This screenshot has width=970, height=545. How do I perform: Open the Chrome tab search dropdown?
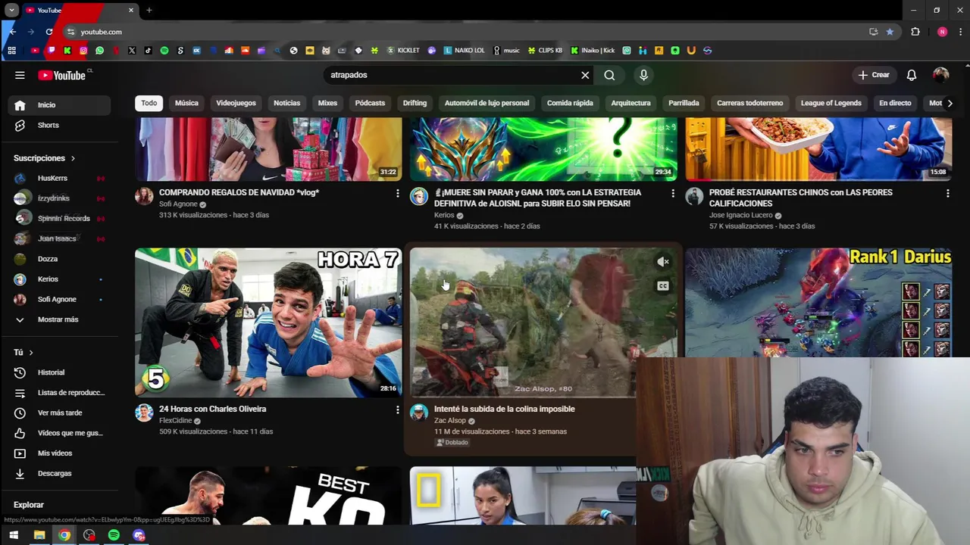click(11, 11)
